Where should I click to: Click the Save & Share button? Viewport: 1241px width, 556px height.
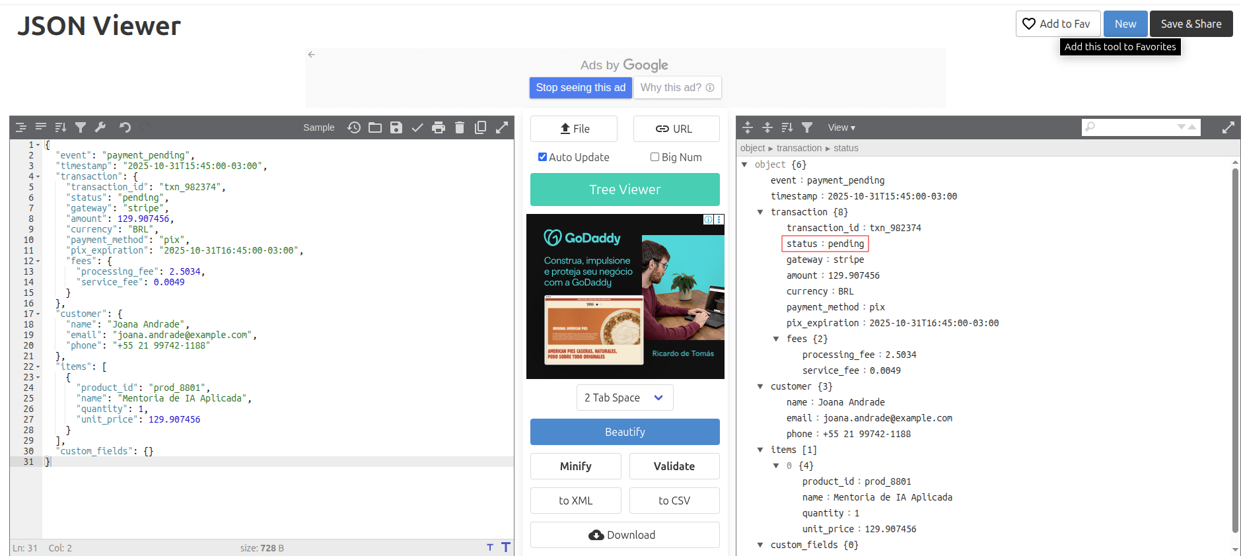(1191, 24)
